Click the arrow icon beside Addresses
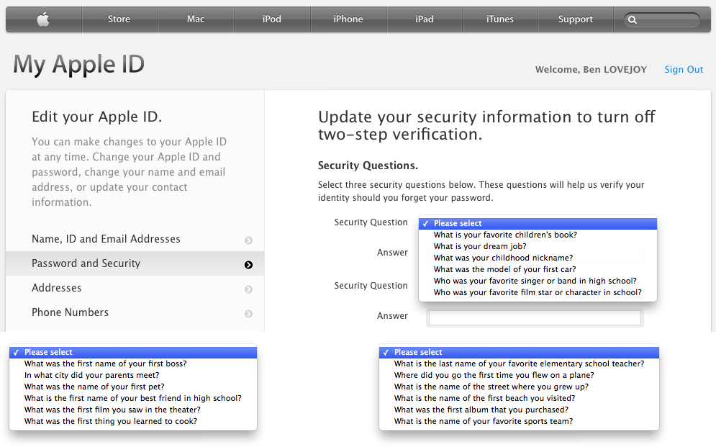The height and width of the screenshot is (447, 716). coord(248,289)
